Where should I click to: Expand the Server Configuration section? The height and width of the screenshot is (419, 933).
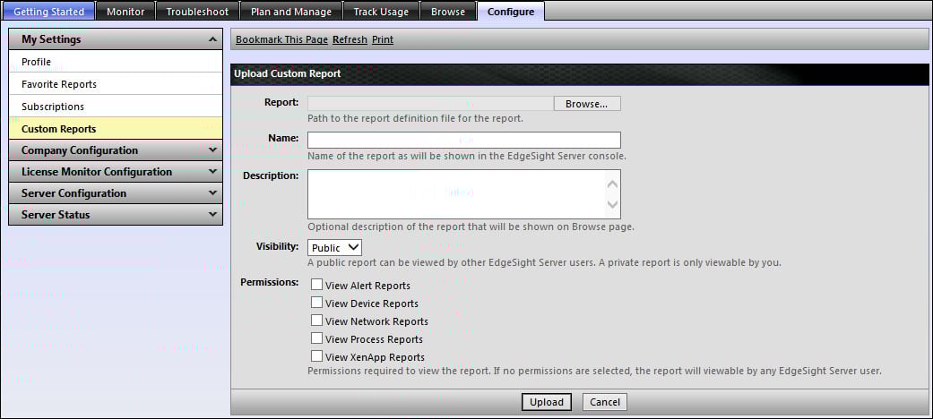click(116, 193)
